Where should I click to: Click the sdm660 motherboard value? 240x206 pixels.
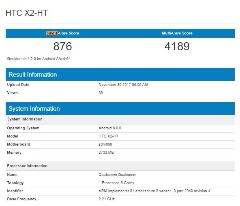click(105, 144)
